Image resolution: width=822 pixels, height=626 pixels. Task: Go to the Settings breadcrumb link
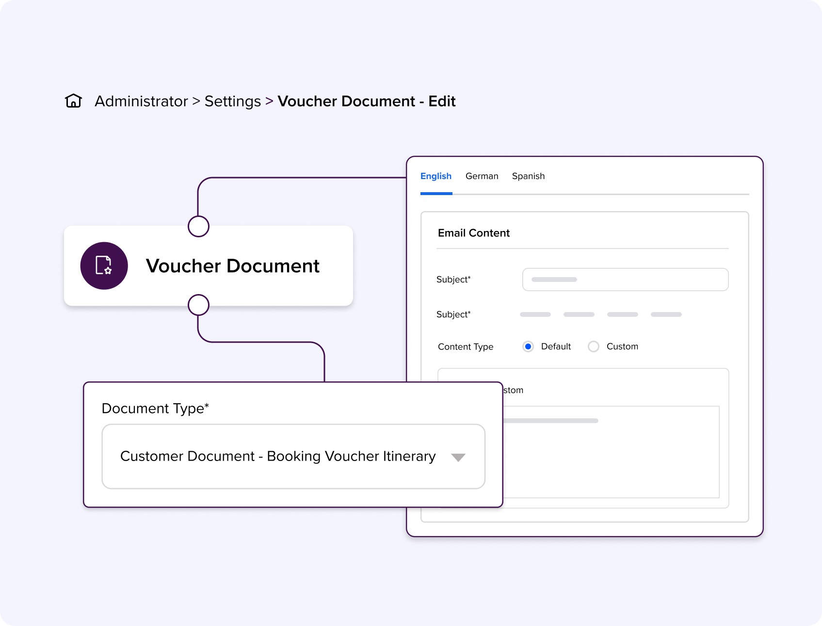(233, 101)
